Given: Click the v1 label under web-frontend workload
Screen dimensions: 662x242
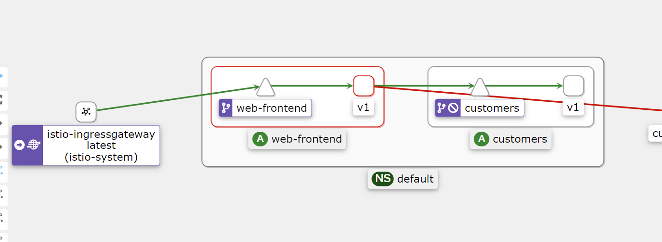Looking at the screenshot, I should [363, 107].
